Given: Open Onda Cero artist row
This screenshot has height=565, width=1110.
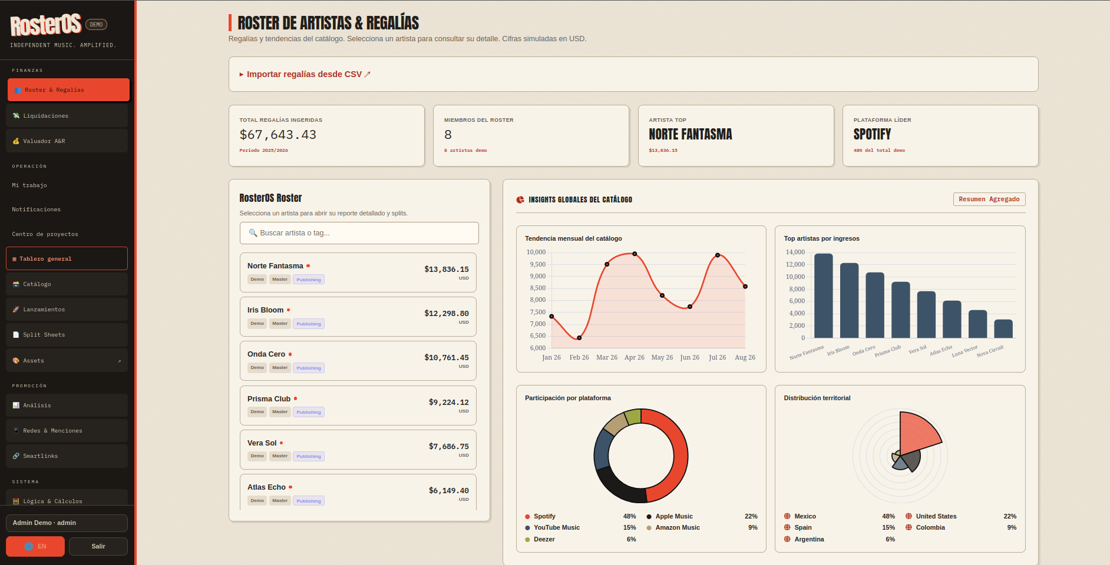Looking at the screenshot, I should pos(358,361).
